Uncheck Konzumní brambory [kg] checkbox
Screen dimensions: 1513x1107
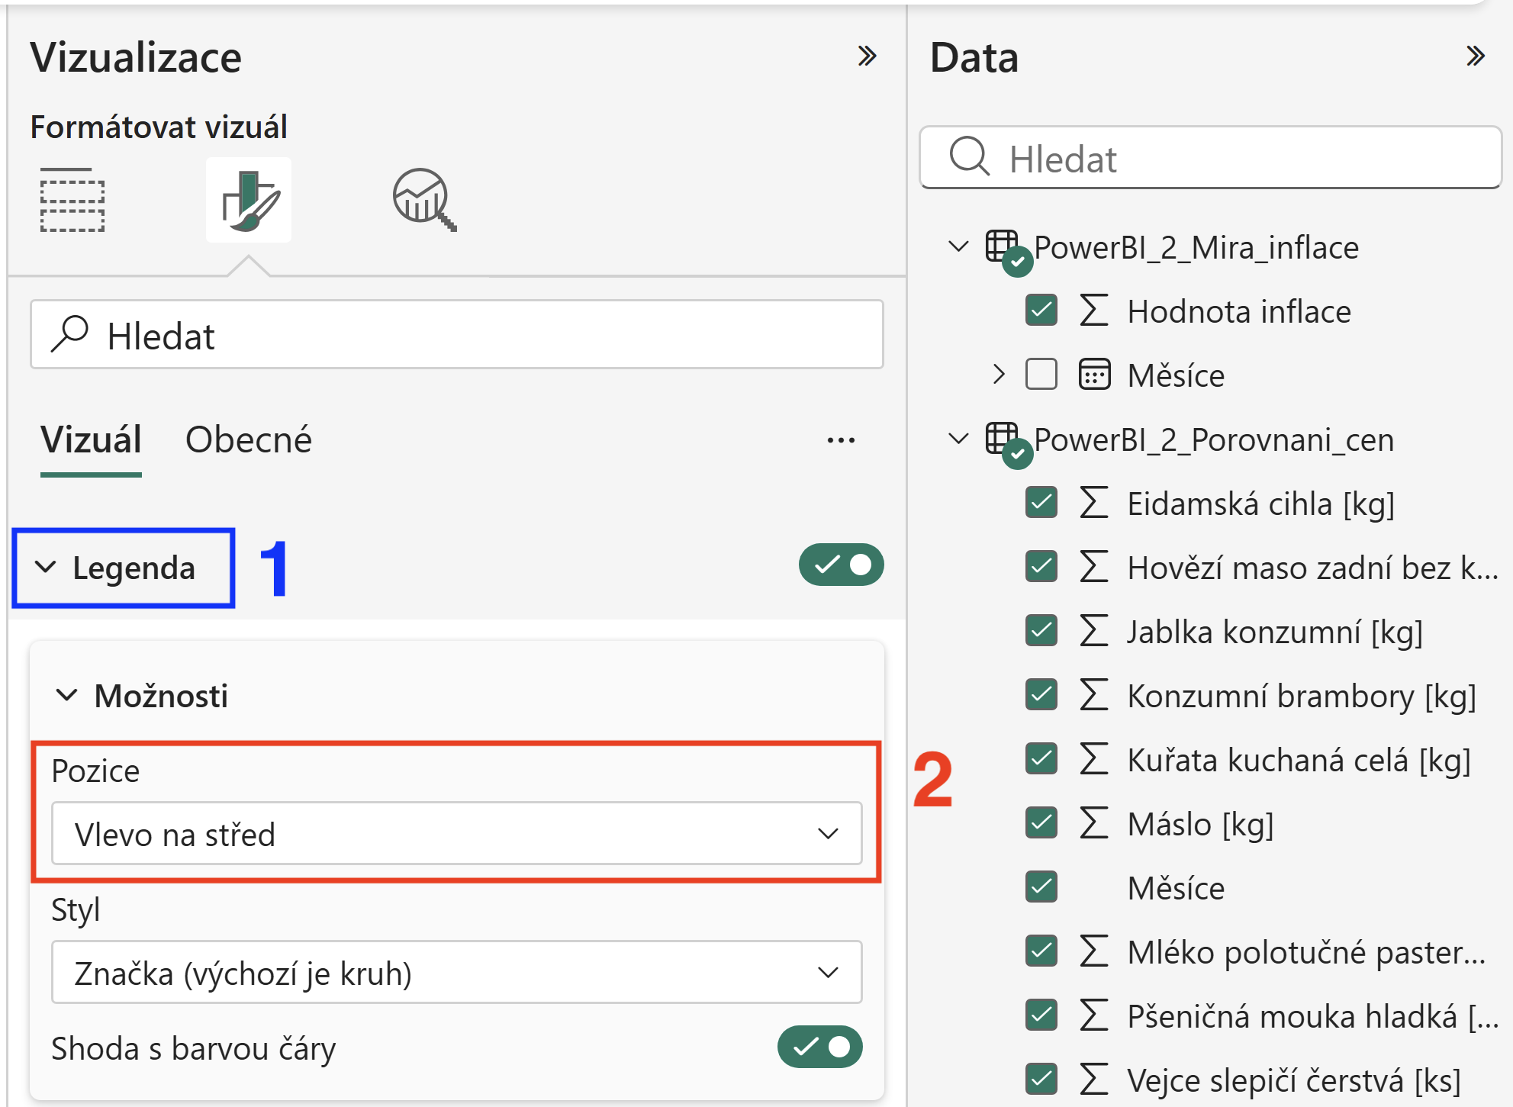click(x=1041, y=695)
